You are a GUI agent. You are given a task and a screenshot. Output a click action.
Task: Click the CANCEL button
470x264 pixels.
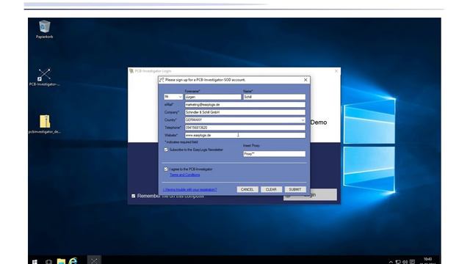point(247,189)
